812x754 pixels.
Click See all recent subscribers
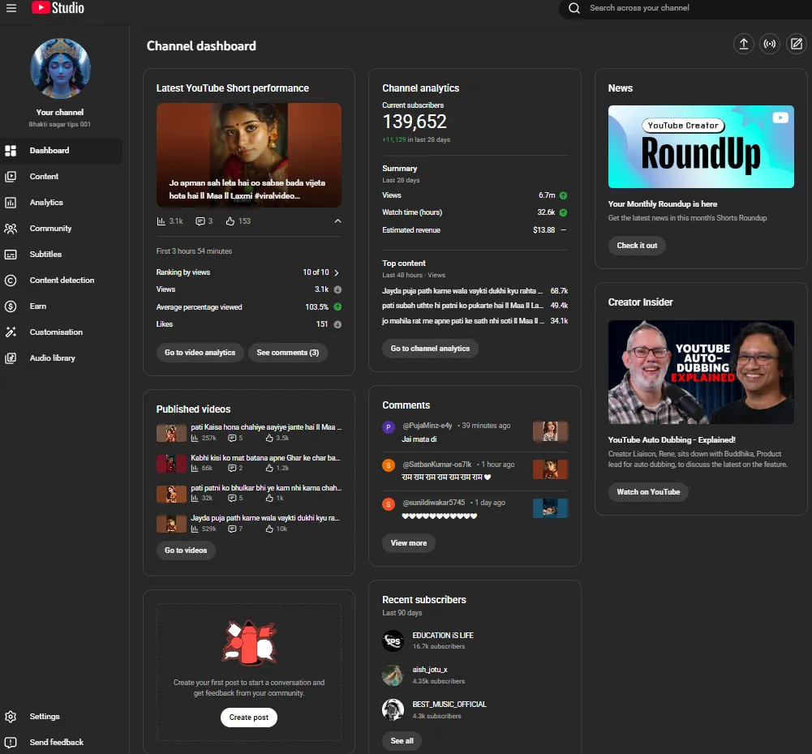pos(402,740)
